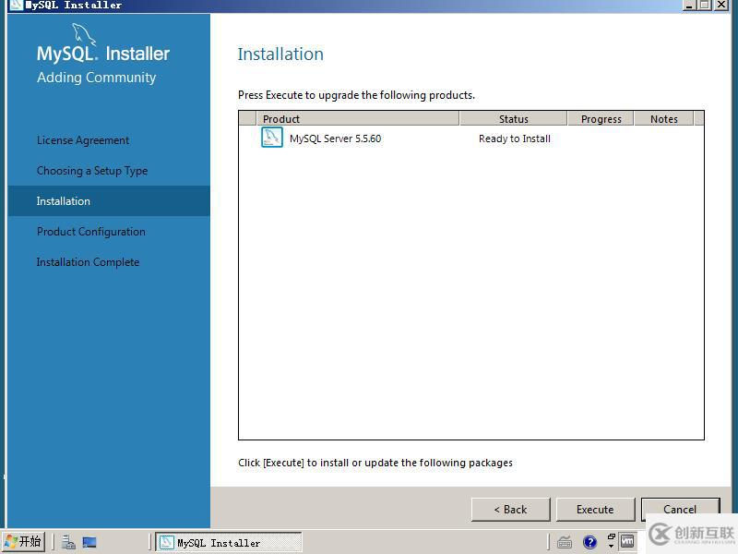738x554 pixels.
Task: Select the Installation step in sidebar
Action: [x=109, y=201]
